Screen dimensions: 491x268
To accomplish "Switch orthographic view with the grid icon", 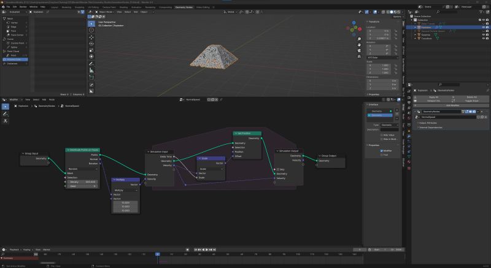I will tap(359, 56).
